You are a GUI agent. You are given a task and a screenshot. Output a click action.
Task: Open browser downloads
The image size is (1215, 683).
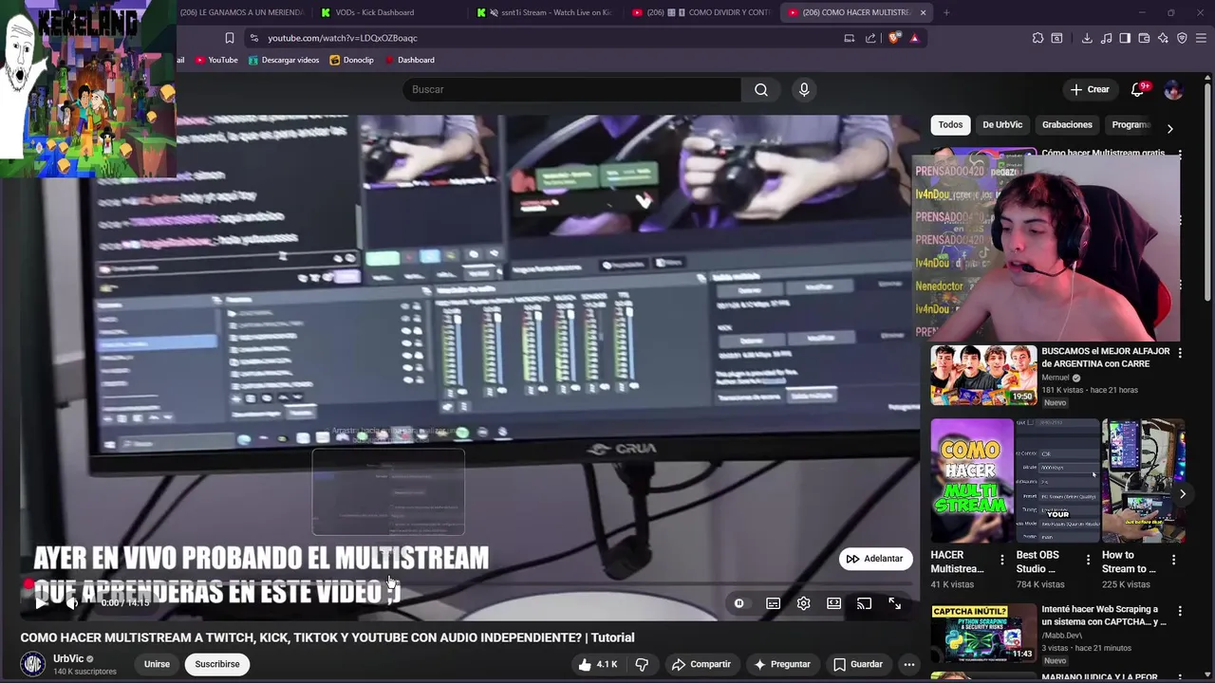(1087, 38)
